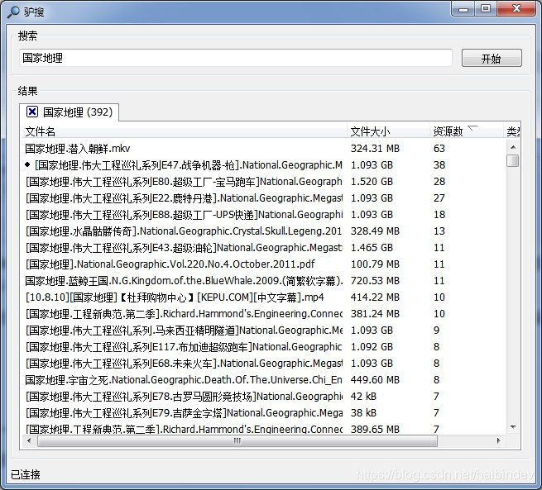Click the 1.520 GB file size cell
Screen dimensions: 542x490
pyautogui.click(x=372, y=182)
